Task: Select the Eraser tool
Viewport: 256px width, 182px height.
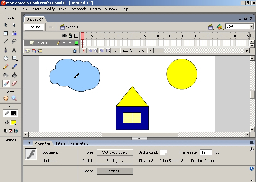Action: coord(14,83)
